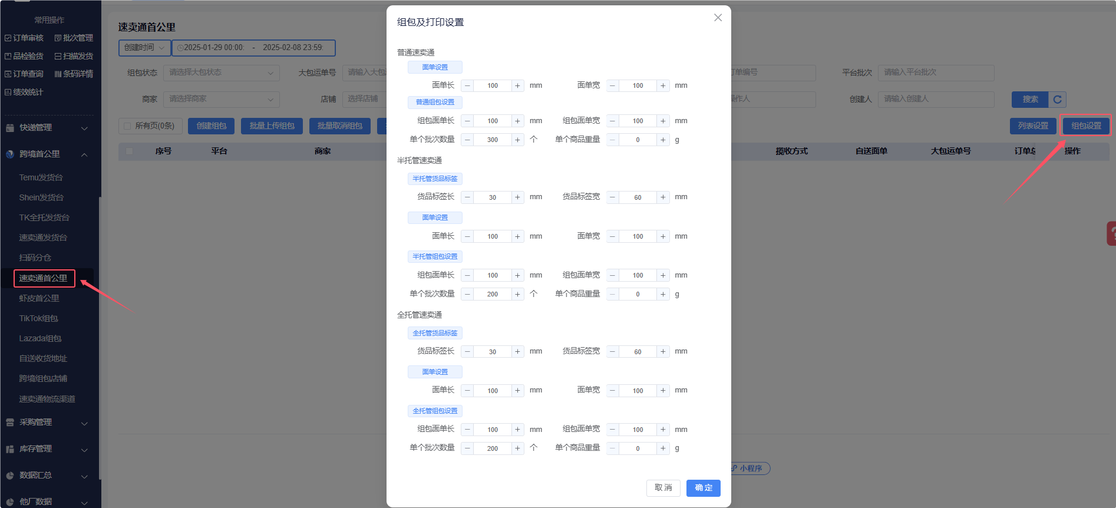Image resolution: width=1116 pixels, height=508 pixels.
Task: Tick the table header select-all checkbox
Action: click(130, 151)
